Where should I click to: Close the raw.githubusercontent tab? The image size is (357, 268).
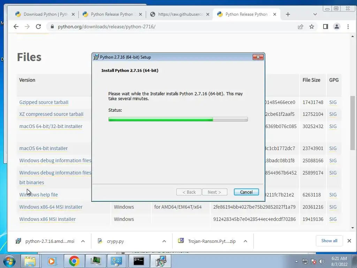[208, 14]
